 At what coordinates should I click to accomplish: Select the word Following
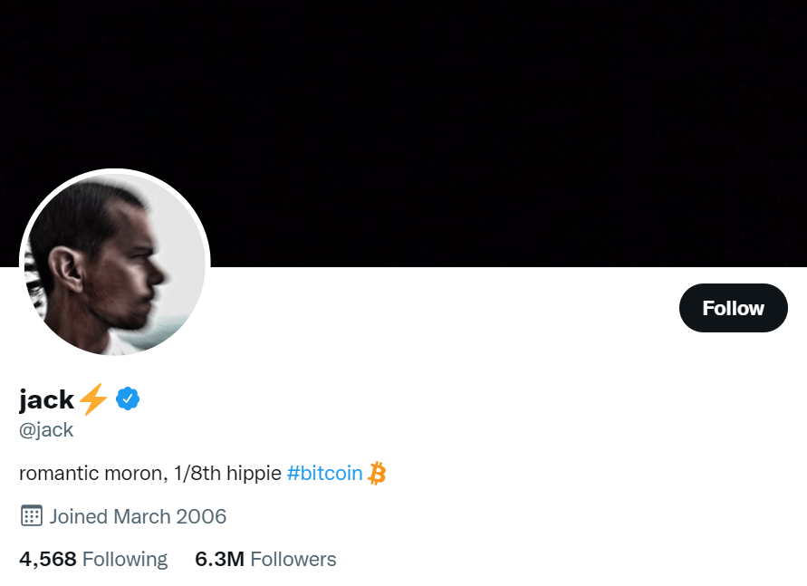click(125, 560)
